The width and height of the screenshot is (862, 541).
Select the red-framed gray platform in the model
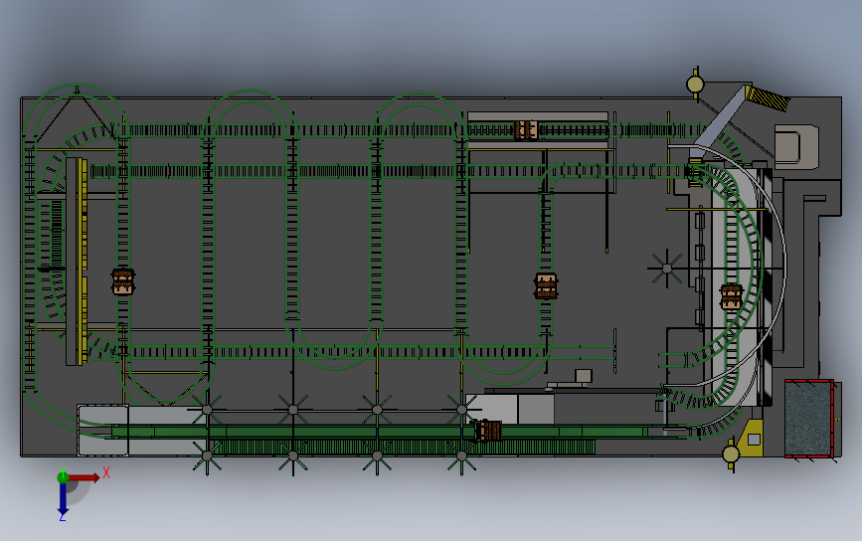click(x=809, y=419)
